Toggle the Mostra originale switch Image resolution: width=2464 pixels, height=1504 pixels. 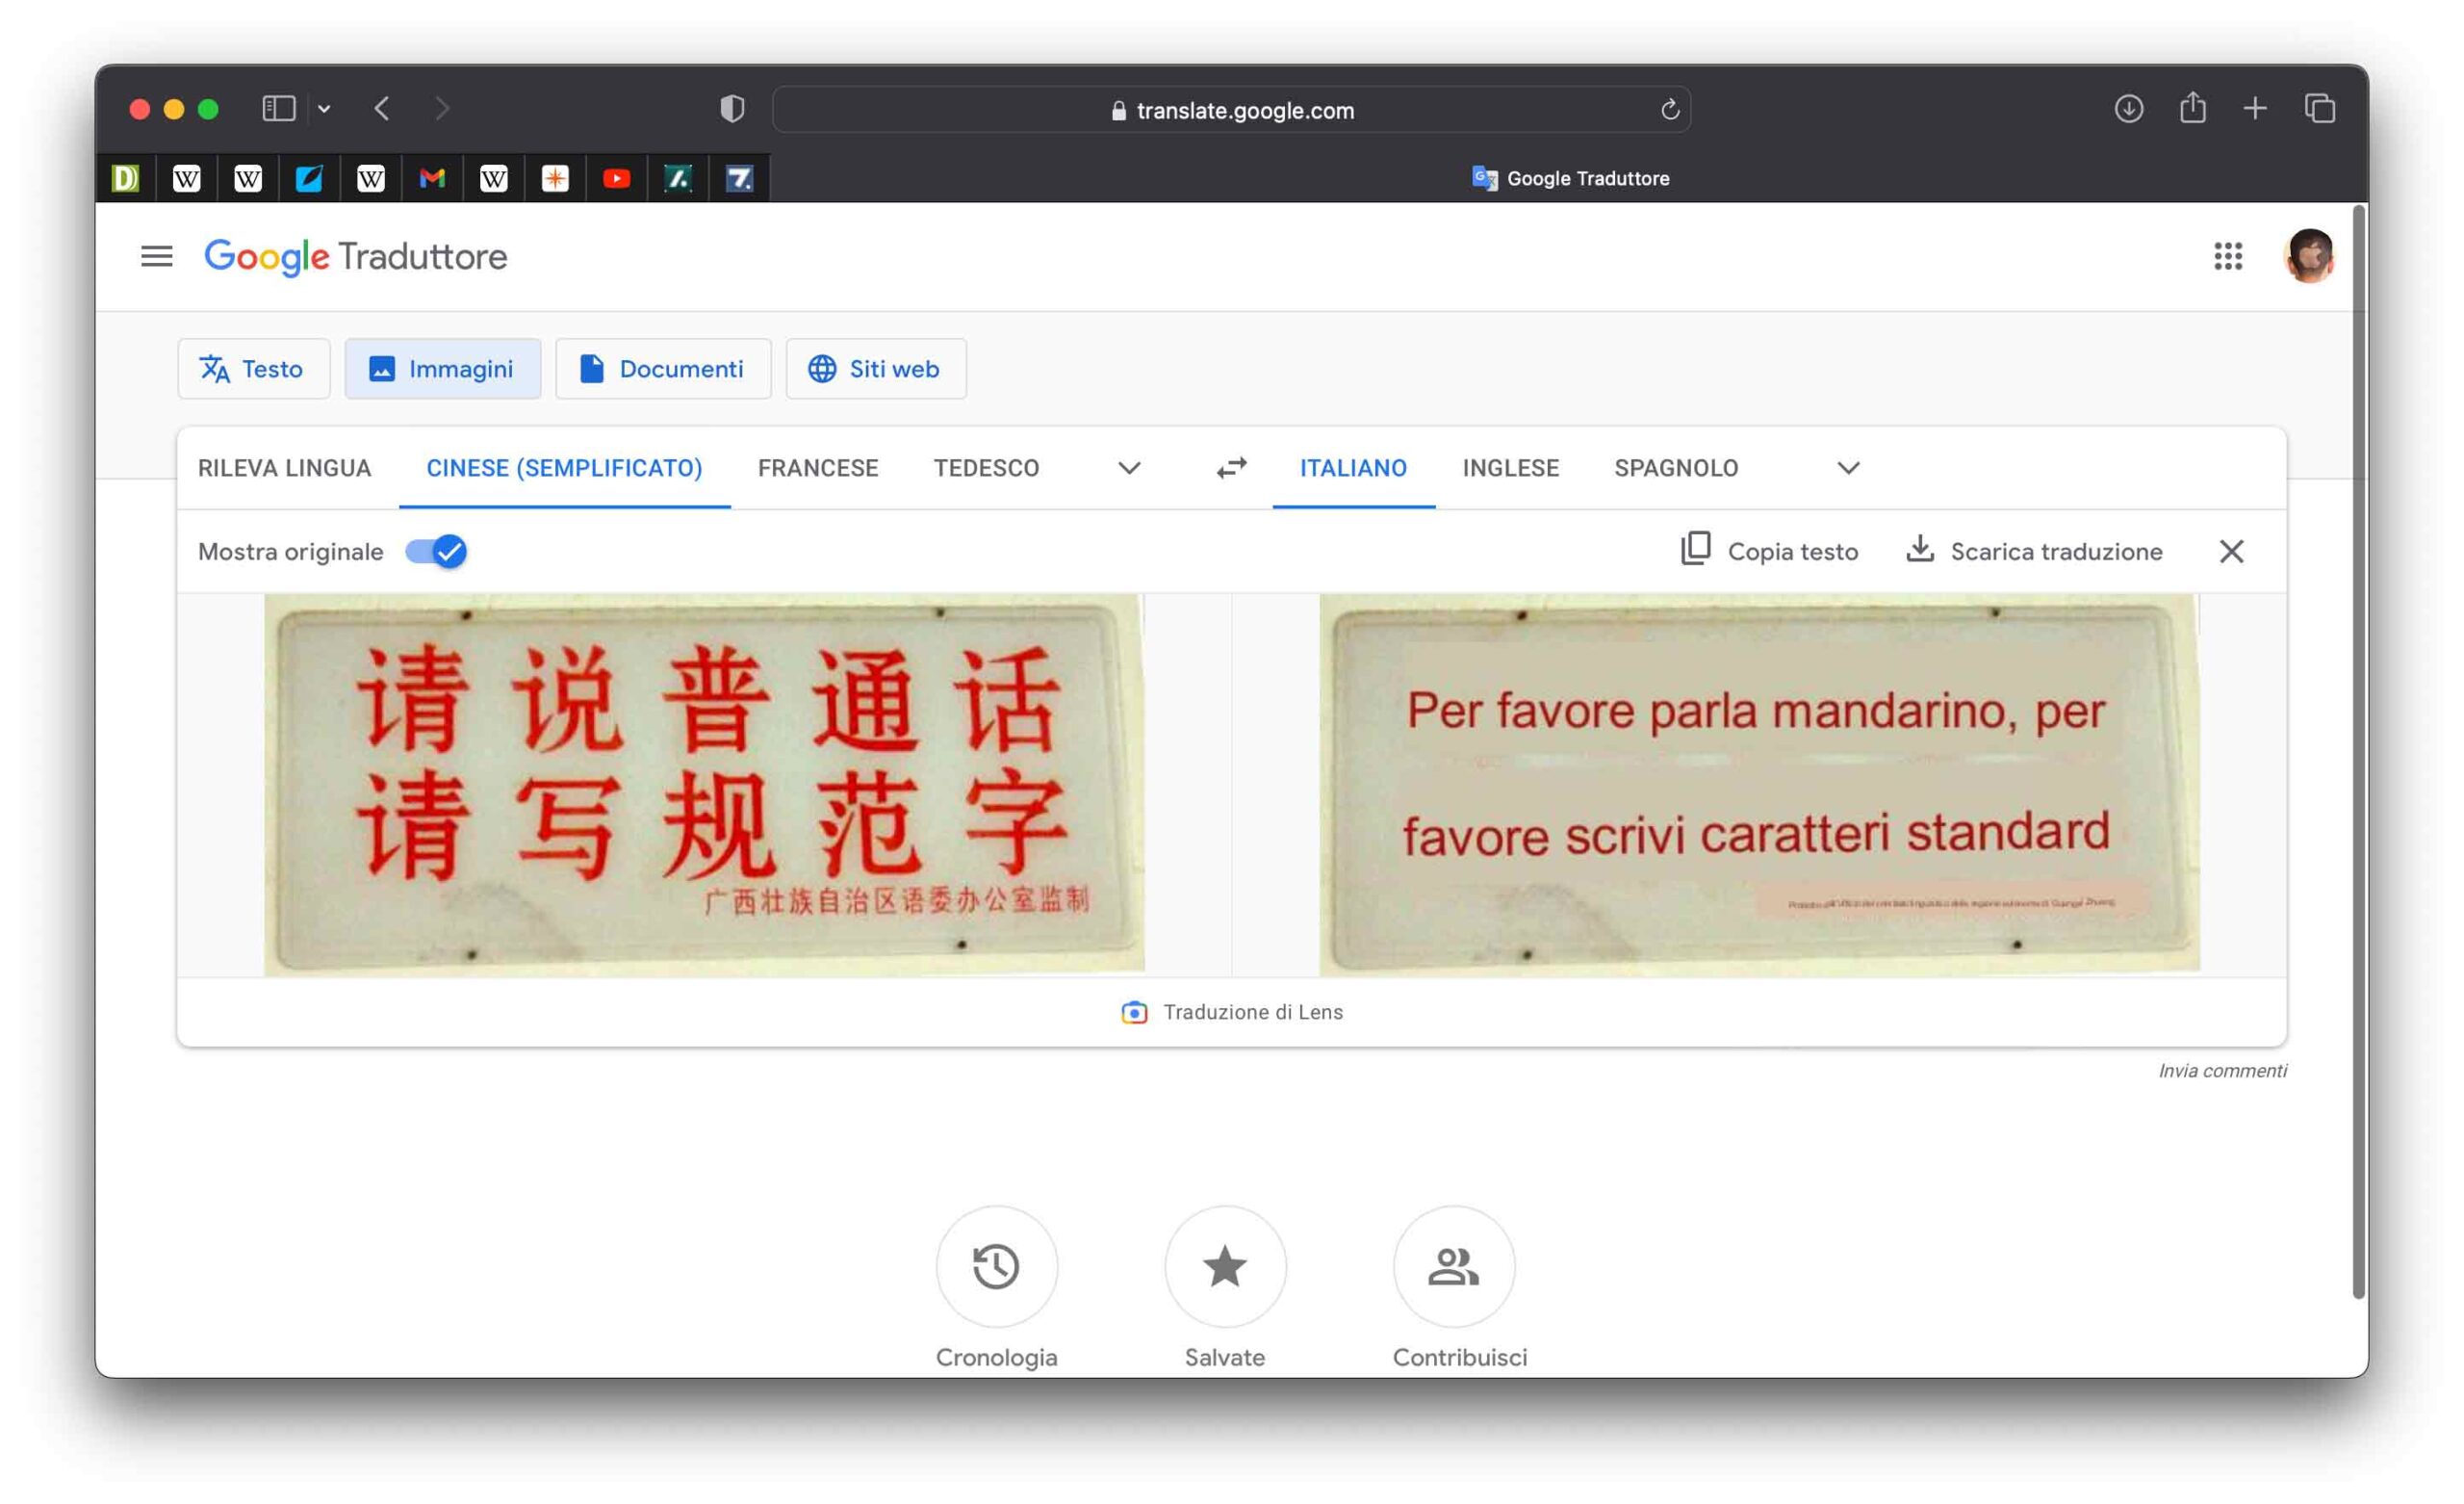click(436, 552)
